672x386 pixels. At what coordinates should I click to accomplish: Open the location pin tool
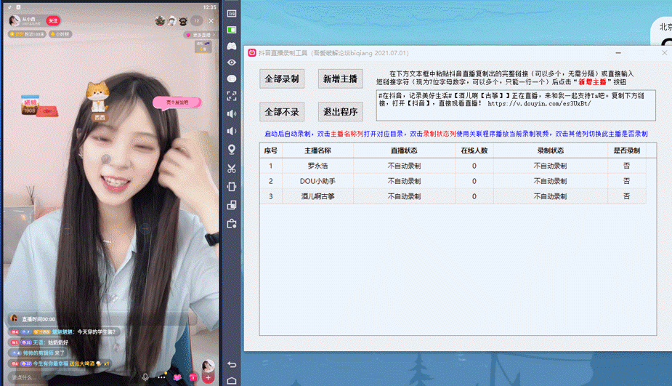click(x=232, y=149)
